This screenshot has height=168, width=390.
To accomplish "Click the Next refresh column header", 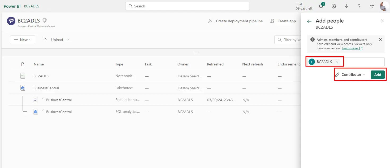I will coord(253,64).
